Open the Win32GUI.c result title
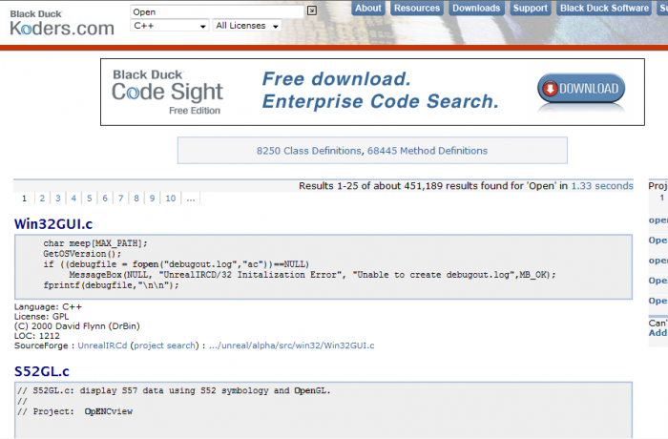This screenshot has height=439, width=668. point(53,224)
